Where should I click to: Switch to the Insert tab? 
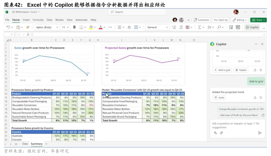[x=26, y=20]
